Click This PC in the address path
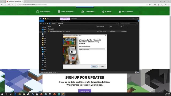Screen dimensions: 171x96 tap(54, 23)
